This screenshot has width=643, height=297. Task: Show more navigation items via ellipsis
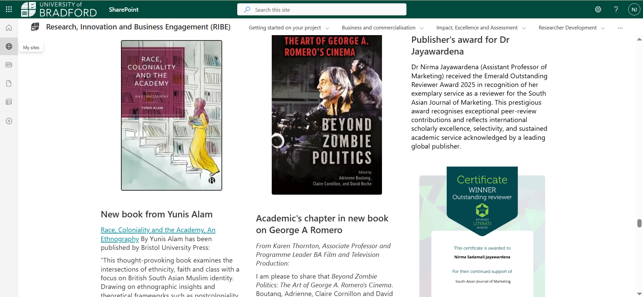(x=620, y=28)
